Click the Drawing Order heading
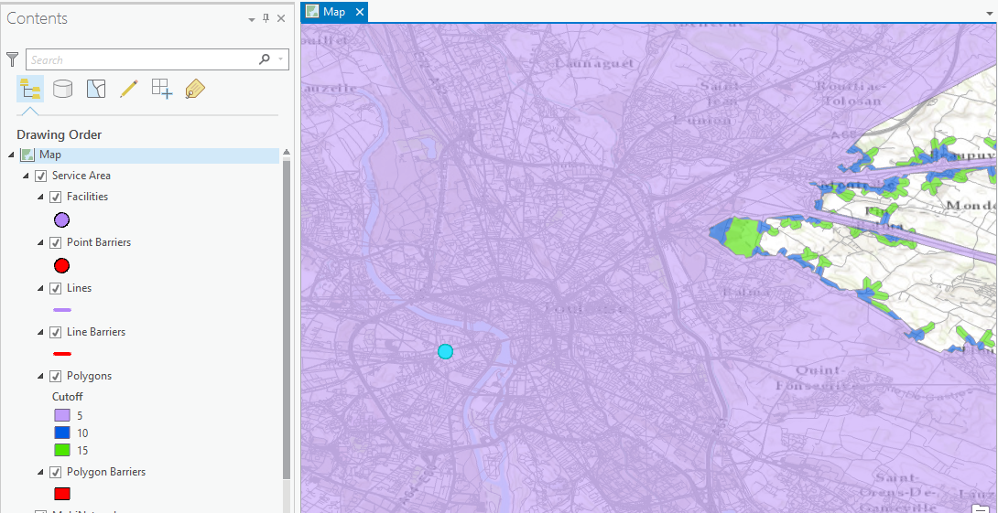Screen dimensions: 998x513 coord(60,134)
